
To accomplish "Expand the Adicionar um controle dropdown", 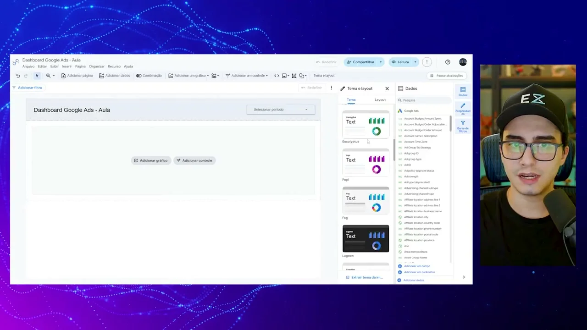I will [x=247, y=76].
